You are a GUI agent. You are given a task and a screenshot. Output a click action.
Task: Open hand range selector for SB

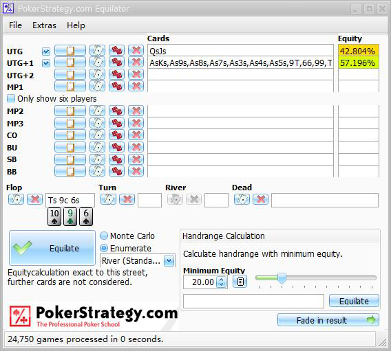(x=70, y=159)
